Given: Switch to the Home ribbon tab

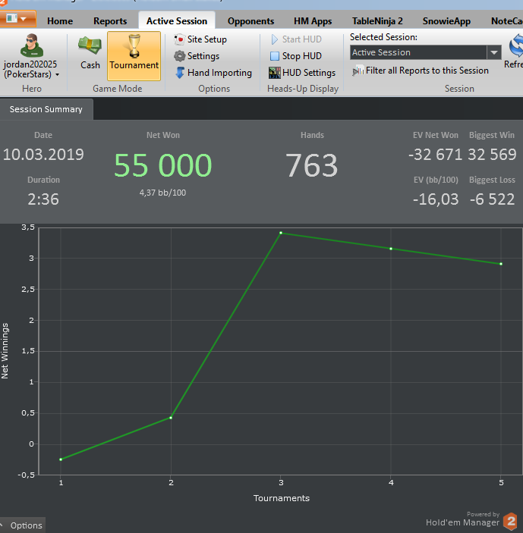Looking at the screenshot, I should pyautogui.click(x=60, y=21).
